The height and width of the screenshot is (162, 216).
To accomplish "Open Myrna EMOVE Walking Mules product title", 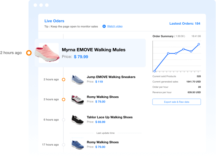I will pyautogui.click(x=94, y=50).
